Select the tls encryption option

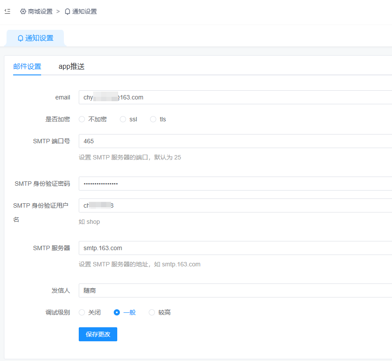click(153, 119)
